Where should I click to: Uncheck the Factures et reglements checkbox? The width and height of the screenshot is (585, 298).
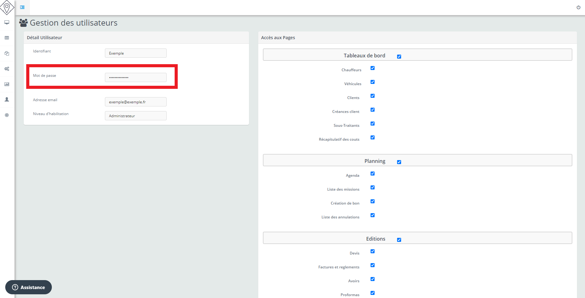pyautogui.click(x=372, y=265)
